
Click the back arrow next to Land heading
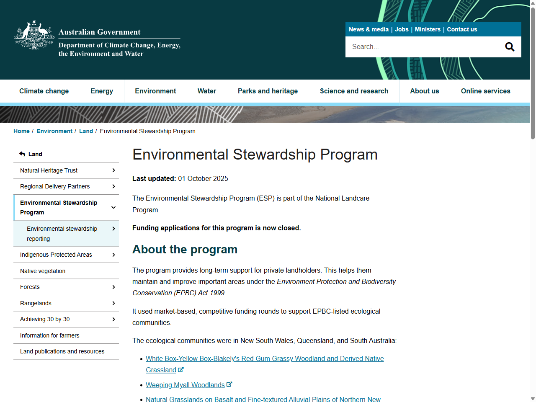point(22,154)
